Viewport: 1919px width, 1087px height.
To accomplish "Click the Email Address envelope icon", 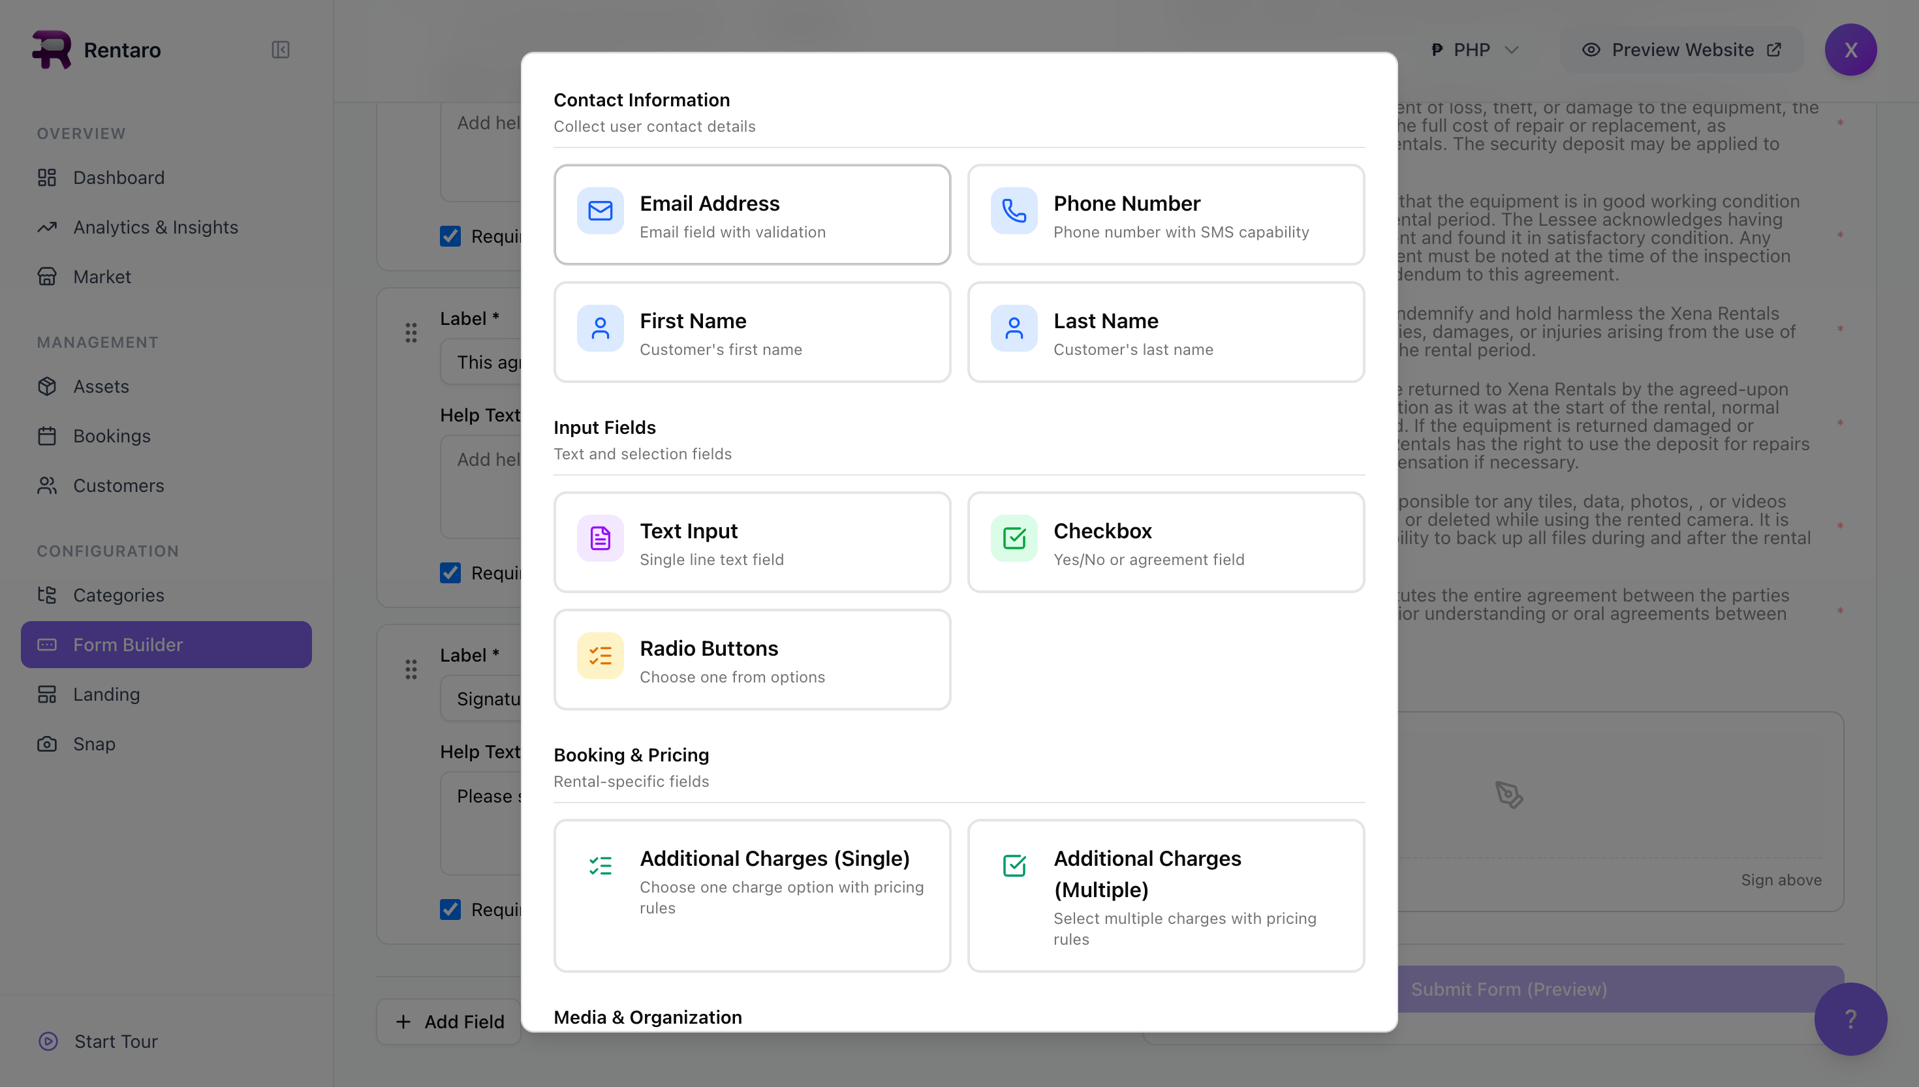I will [x=600, y=211].
